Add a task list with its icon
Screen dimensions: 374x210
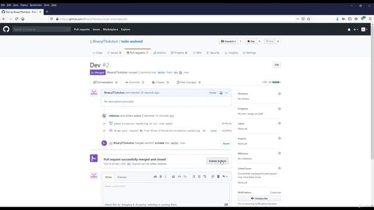[205, 177]
